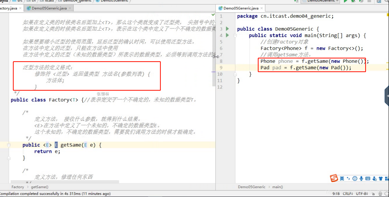The height and width of the screenshot is (197, 389).
Task: Click the fold end marker below return e
Action: click(9, 158)
